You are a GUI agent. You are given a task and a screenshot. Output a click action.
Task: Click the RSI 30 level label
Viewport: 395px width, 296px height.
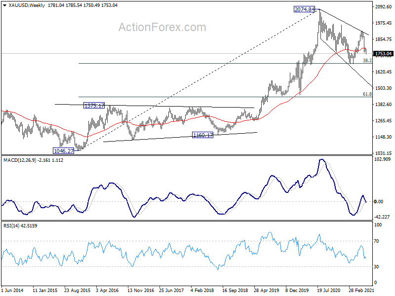pos(376,266)
